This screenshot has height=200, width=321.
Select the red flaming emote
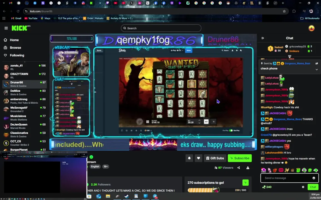click(x=275, y=170)
